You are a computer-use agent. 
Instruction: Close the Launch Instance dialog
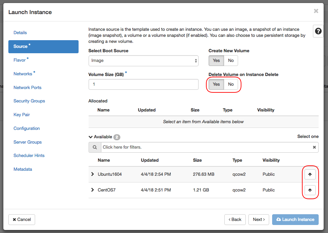316,11
